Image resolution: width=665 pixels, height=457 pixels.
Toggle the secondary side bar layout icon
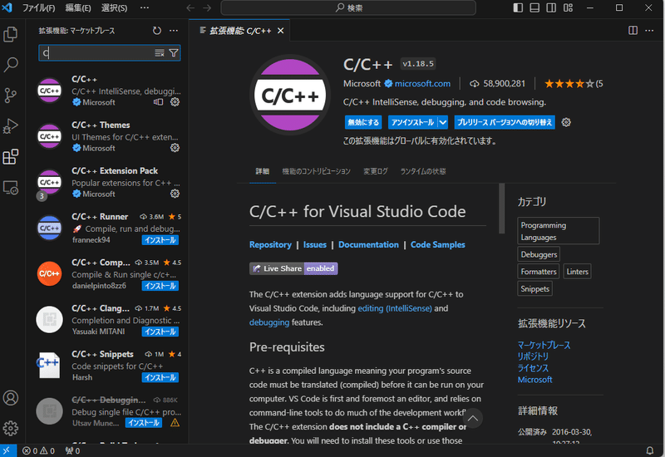tap(551, 7)
